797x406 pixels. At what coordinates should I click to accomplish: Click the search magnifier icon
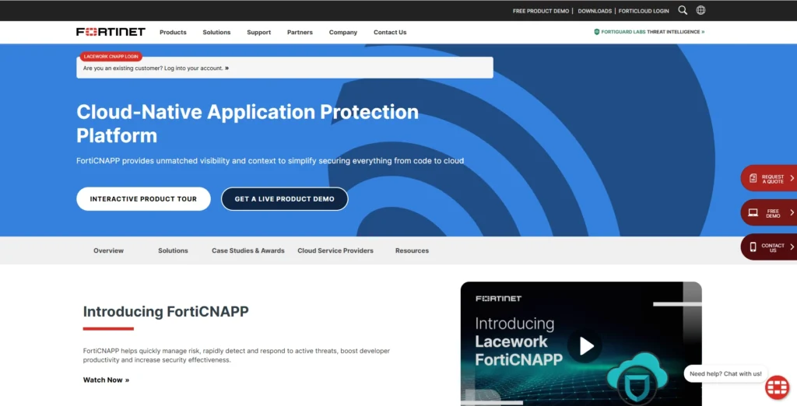(683, 10)
